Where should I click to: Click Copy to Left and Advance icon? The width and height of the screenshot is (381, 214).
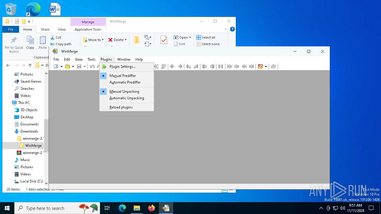[196, 67]
